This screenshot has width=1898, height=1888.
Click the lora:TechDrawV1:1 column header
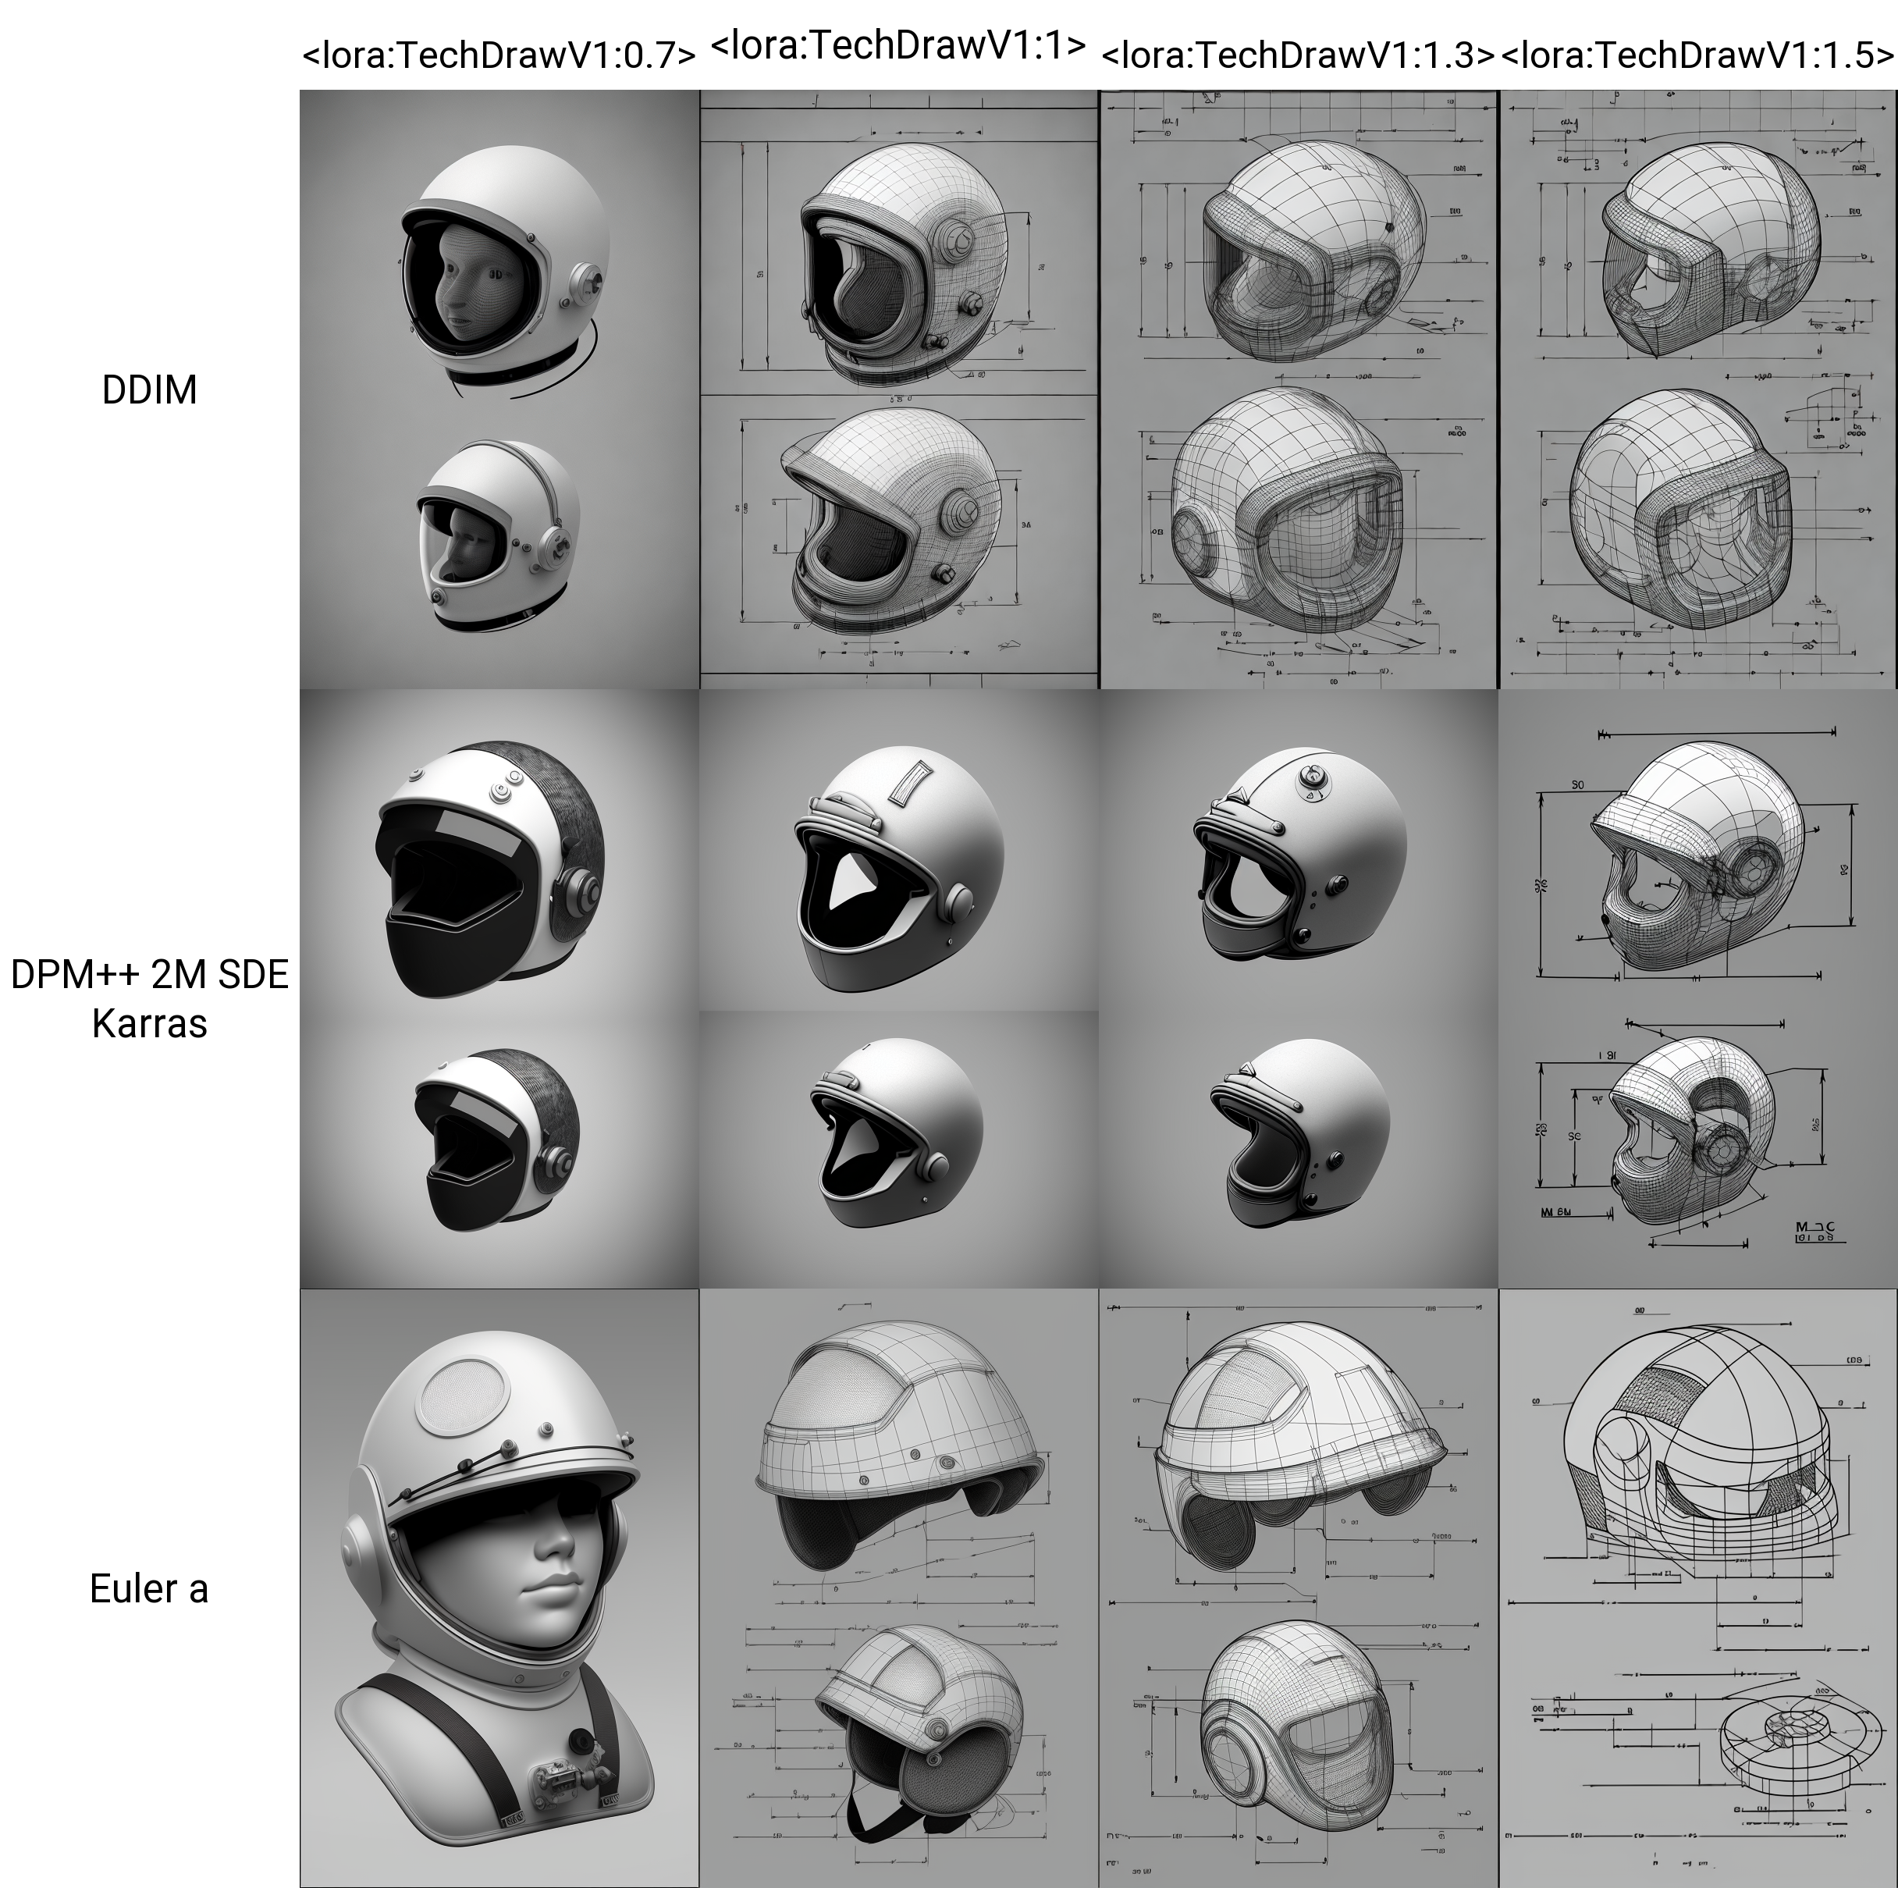tap(898, 45)
